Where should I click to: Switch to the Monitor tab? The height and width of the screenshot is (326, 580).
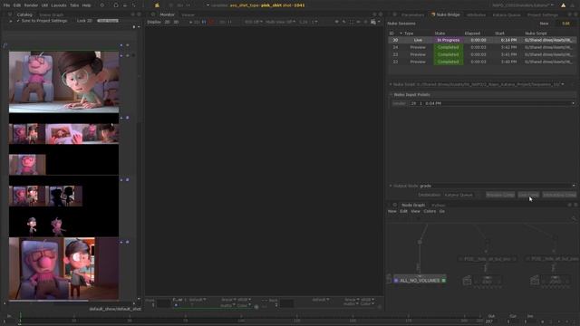167,14
